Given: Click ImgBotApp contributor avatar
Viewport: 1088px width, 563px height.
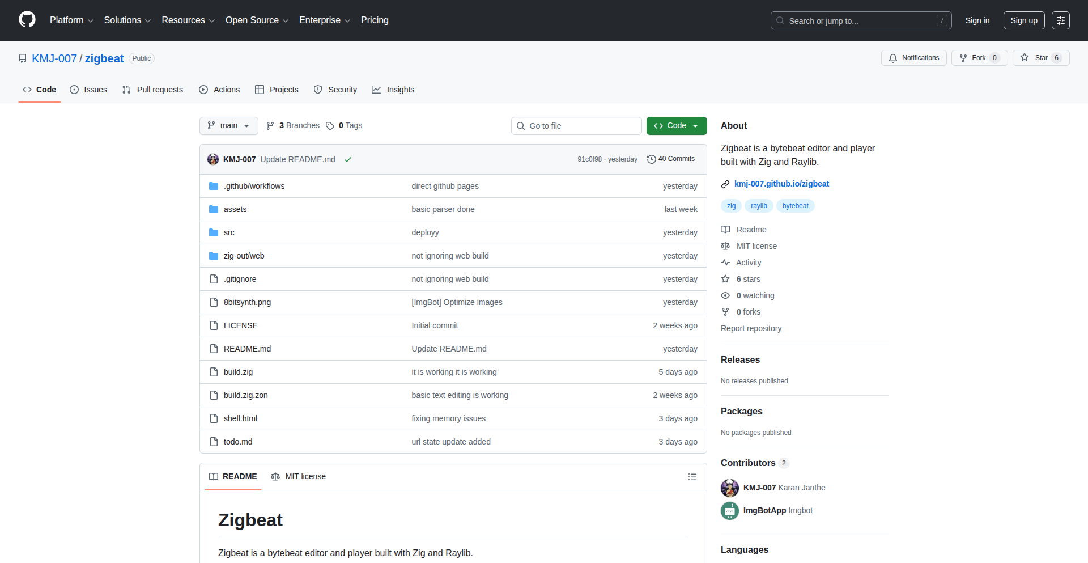Looking at the screenshot, I should 730,511.
